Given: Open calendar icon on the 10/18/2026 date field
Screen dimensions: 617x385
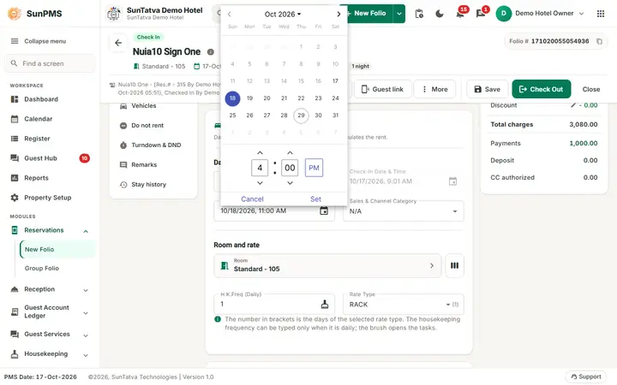Looking at the screenshot, I should coord(324,211).
